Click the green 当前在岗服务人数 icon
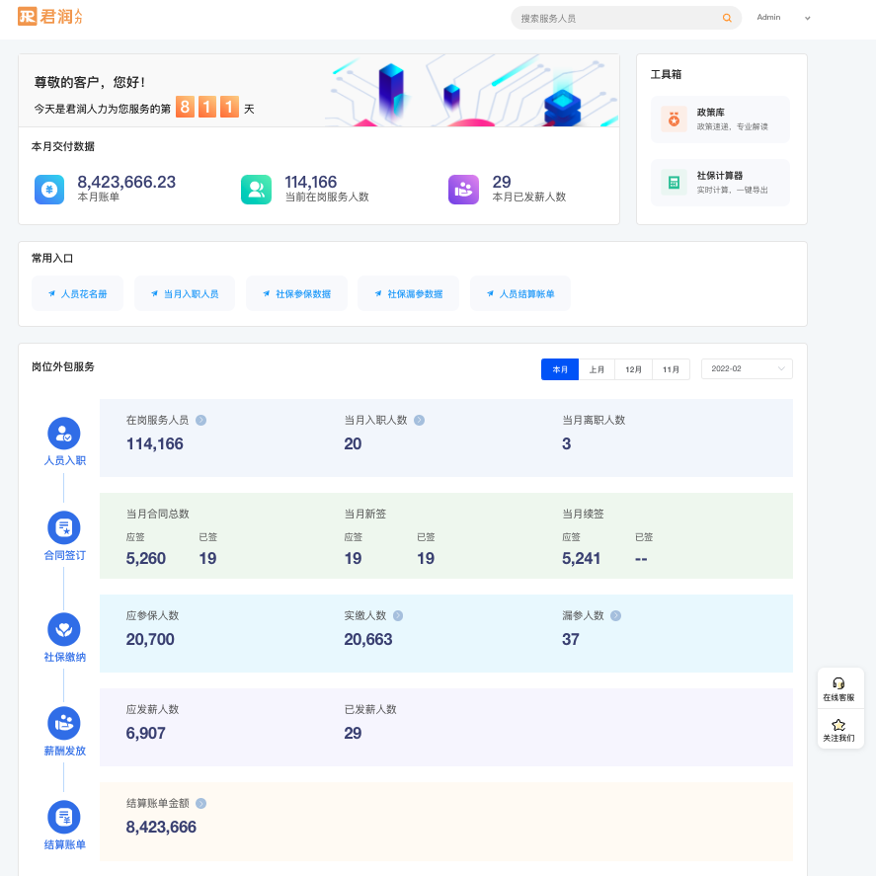The width and height of the screenshot is (876, 876). (x=256, y=189)
